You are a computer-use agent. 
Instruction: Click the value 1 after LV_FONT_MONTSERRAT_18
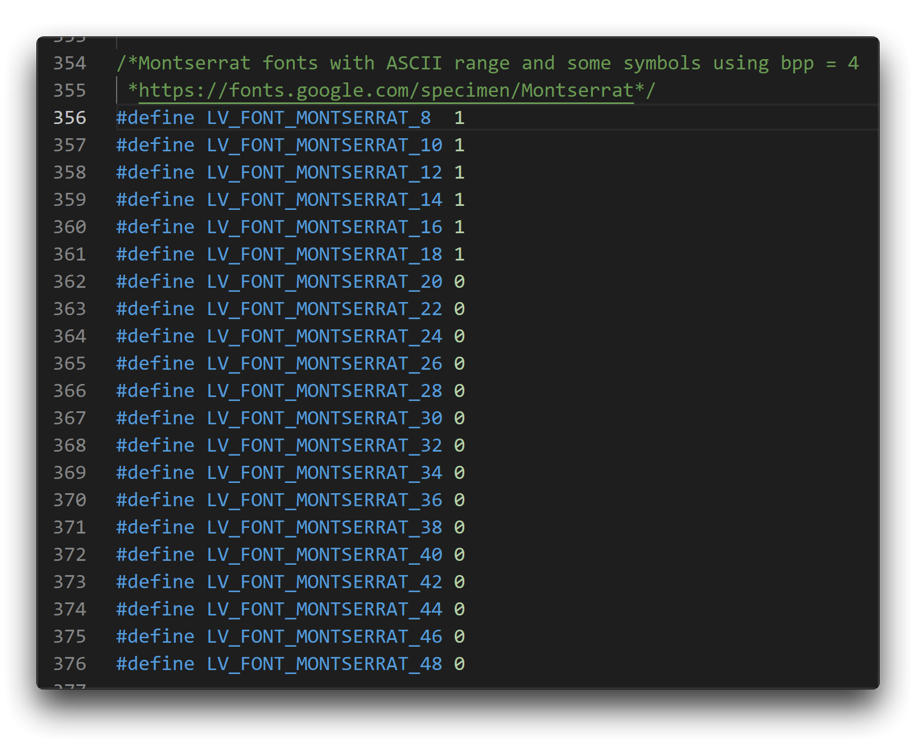click(460, 254)
